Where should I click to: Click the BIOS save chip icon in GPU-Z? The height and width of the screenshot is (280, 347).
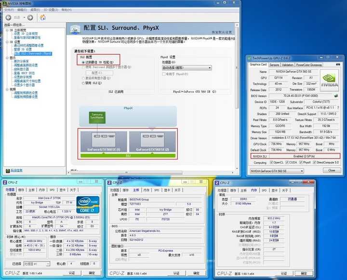pyautogui.click(x=336, y=95)
